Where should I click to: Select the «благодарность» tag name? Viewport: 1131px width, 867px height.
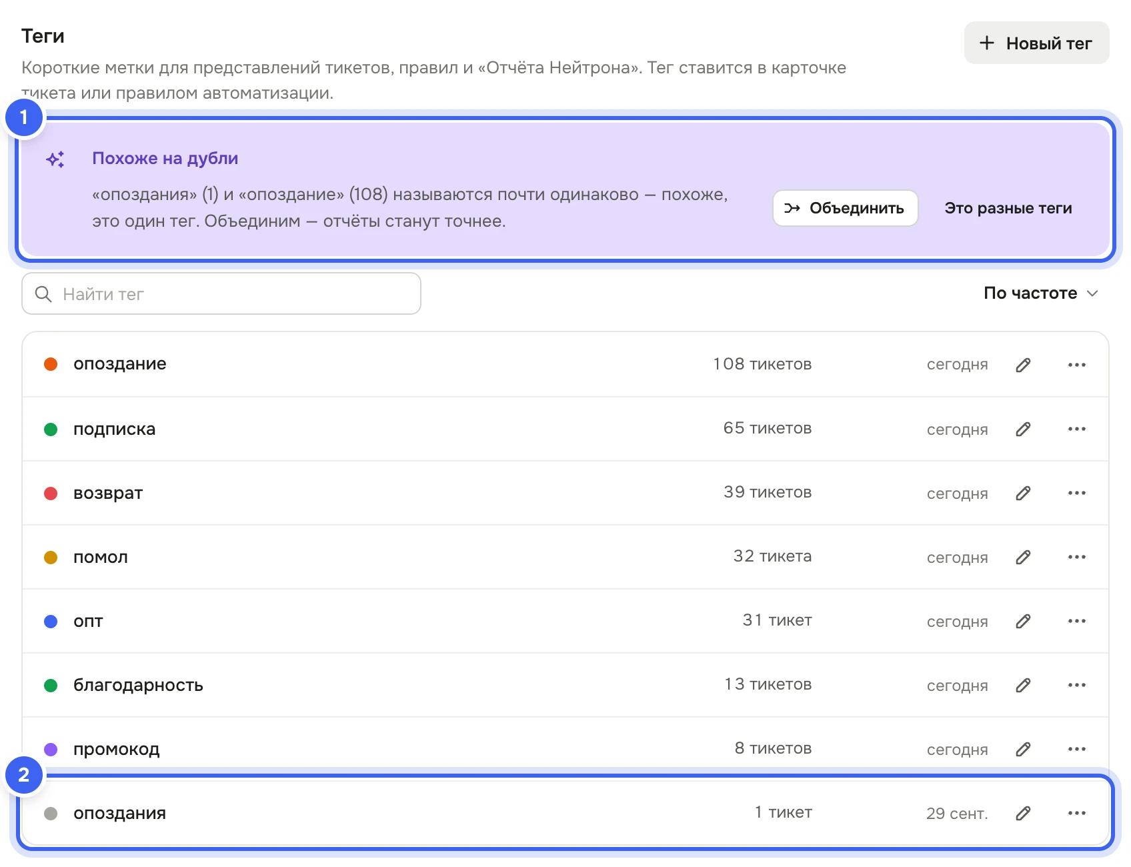tap(138, 686)
